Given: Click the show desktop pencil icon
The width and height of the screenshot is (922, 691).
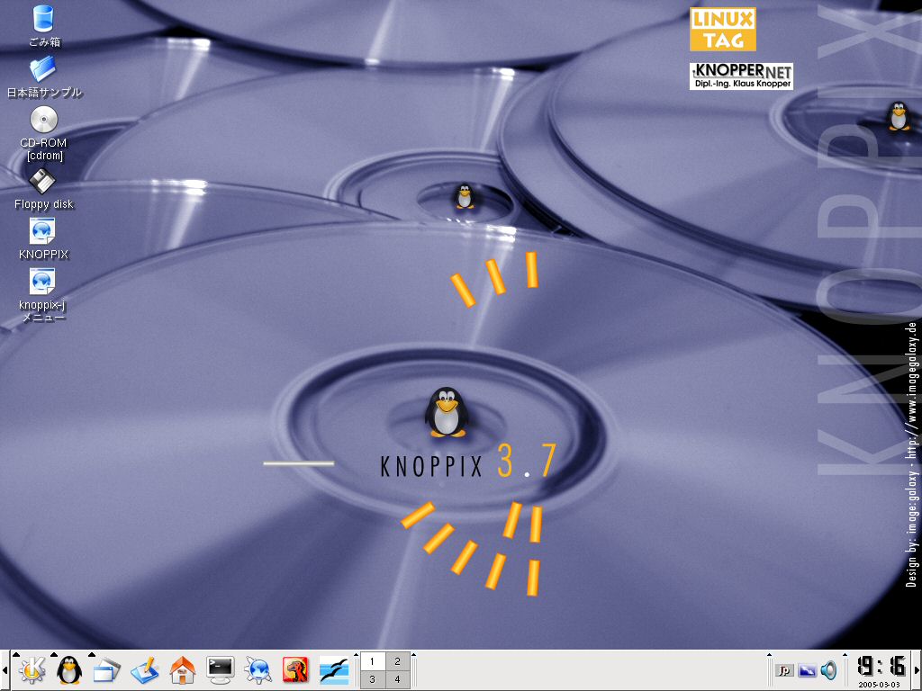Looking at the screenshot, I should pyautogui.click(x=145, y=669).
